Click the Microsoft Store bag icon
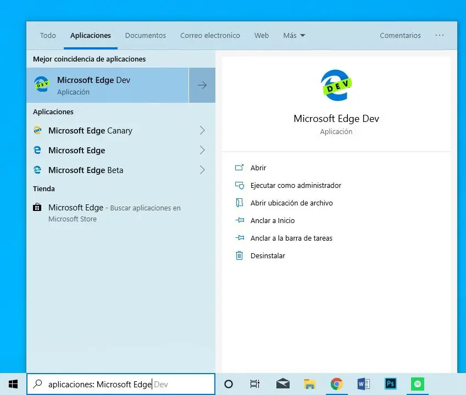This screenshot has width=466, height=395. coord(37,207)
